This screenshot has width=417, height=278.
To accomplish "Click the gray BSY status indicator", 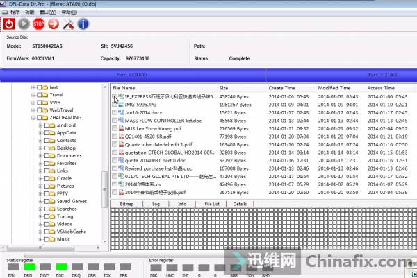I will coord(14,267).
